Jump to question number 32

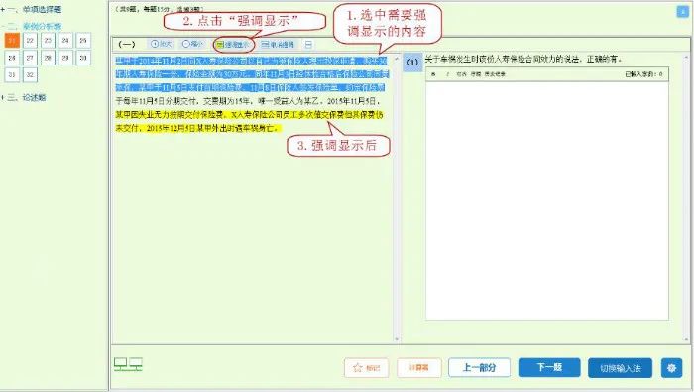(x=30, y=74)
